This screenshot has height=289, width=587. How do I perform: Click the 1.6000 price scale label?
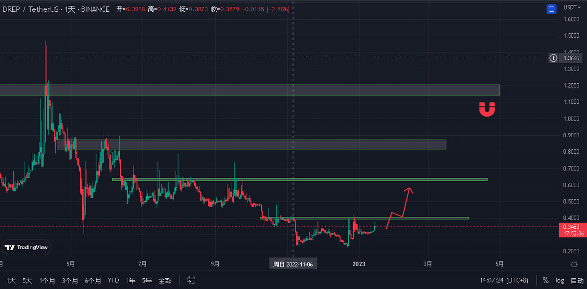pyautogui.click(x=571, y=19)
